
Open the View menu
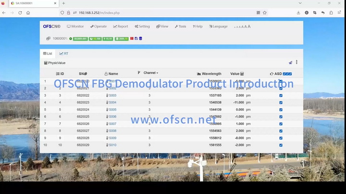[162, 26]
